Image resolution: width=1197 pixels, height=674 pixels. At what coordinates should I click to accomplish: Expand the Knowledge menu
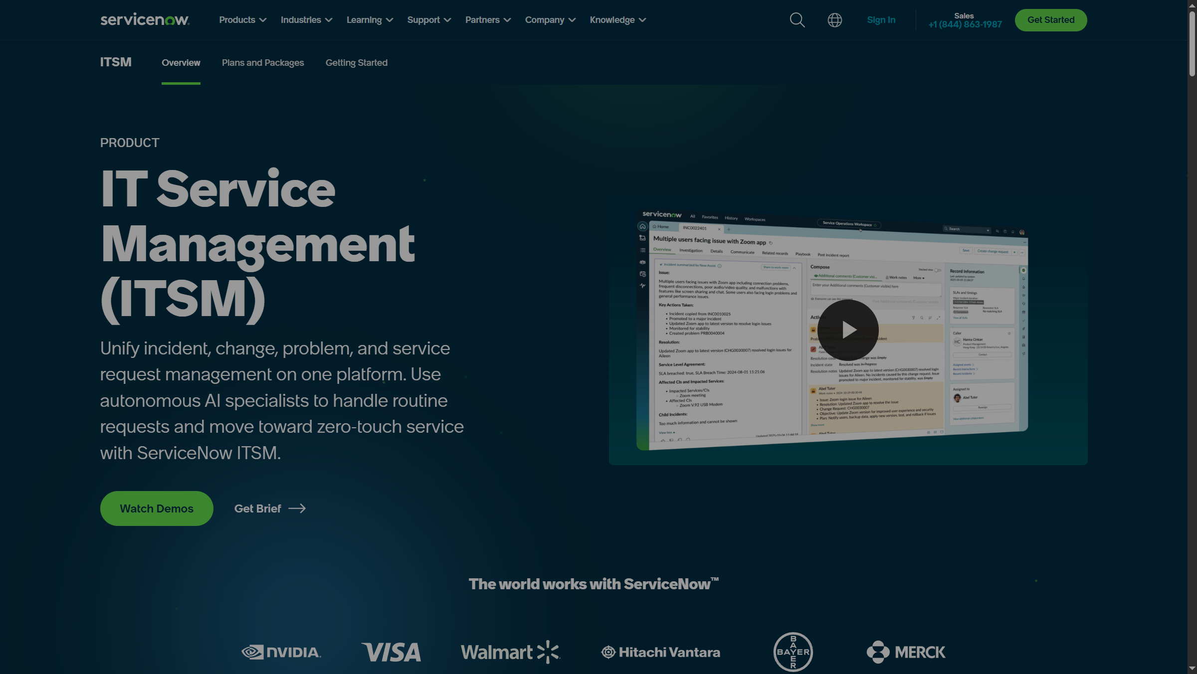pyautogui.click(x=618, y=20)
